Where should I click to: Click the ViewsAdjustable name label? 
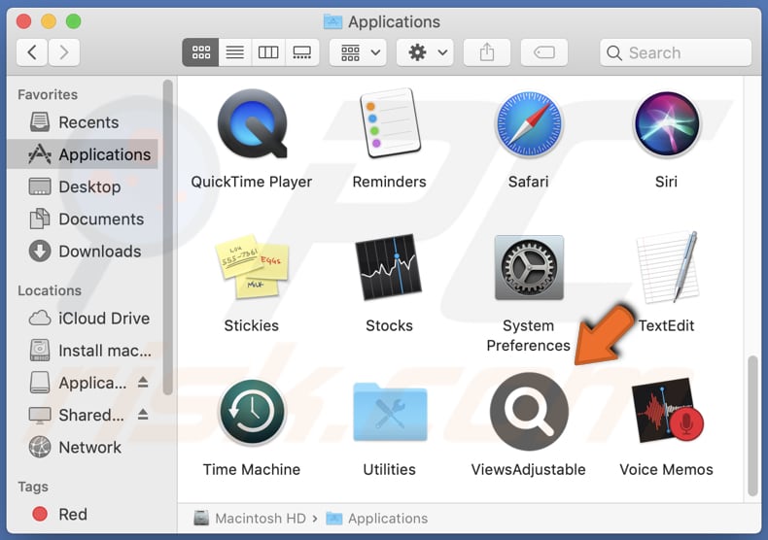[529, 469]
